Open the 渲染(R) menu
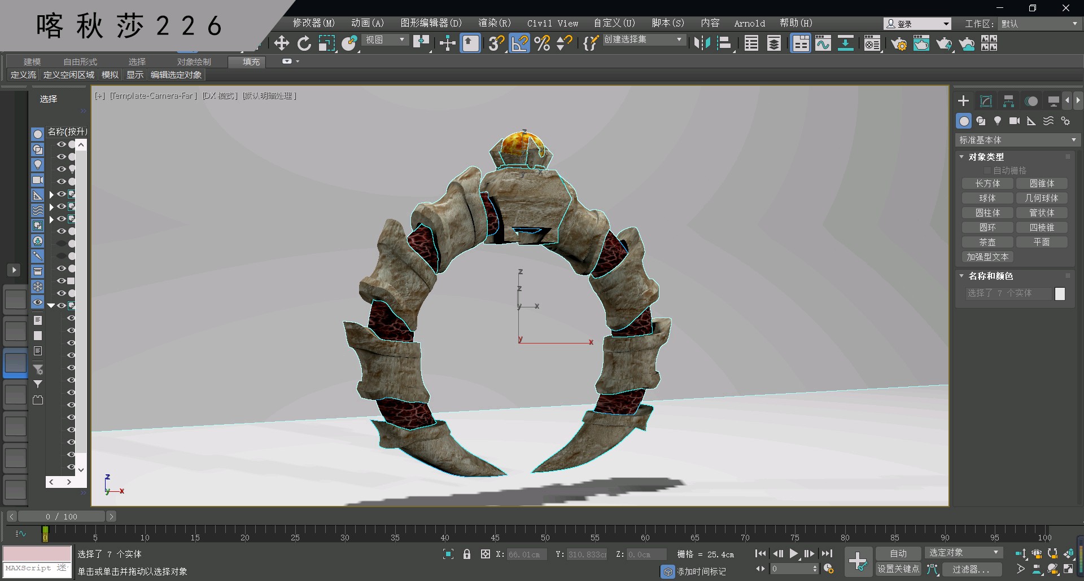Image resolution: width=1084 pixels, height=581 pixels. [x=495, y=23]
